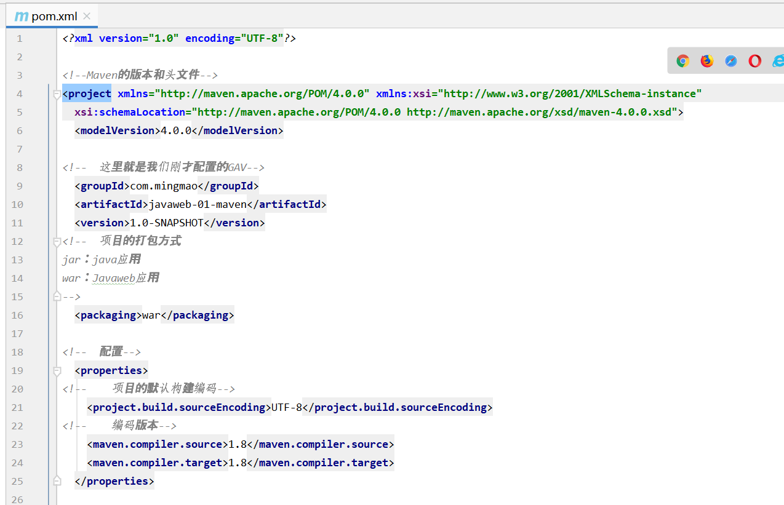Image resolution: width=784 pixels, height=505 pixels.
Task: Click opening maven.compiler.source tag
Action: [x=158, y=444]
